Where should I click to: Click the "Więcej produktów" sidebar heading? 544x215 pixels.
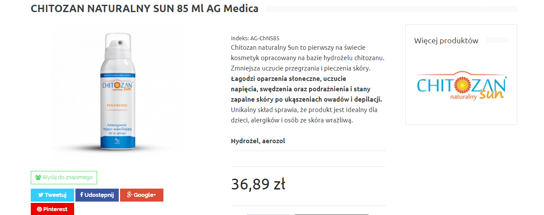pyautogui.click(x=446, y=41)
